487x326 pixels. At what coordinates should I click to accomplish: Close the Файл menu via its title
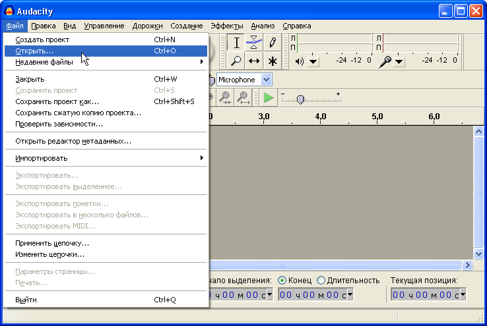15,26
